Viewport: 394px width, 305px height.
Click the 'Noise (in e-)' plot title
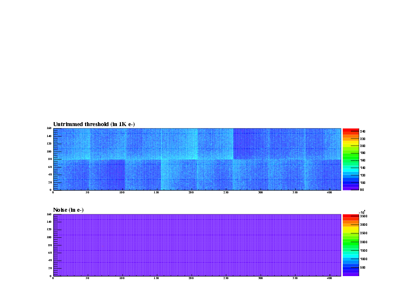pos(68,210)
